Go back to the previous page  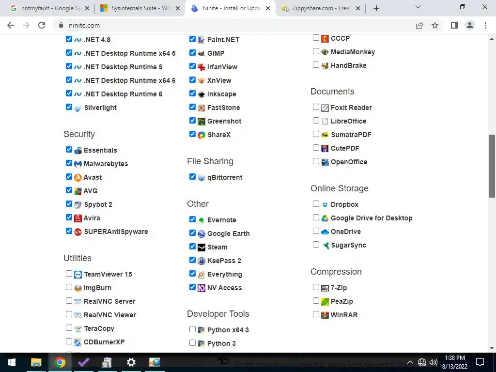click(11, 25)
